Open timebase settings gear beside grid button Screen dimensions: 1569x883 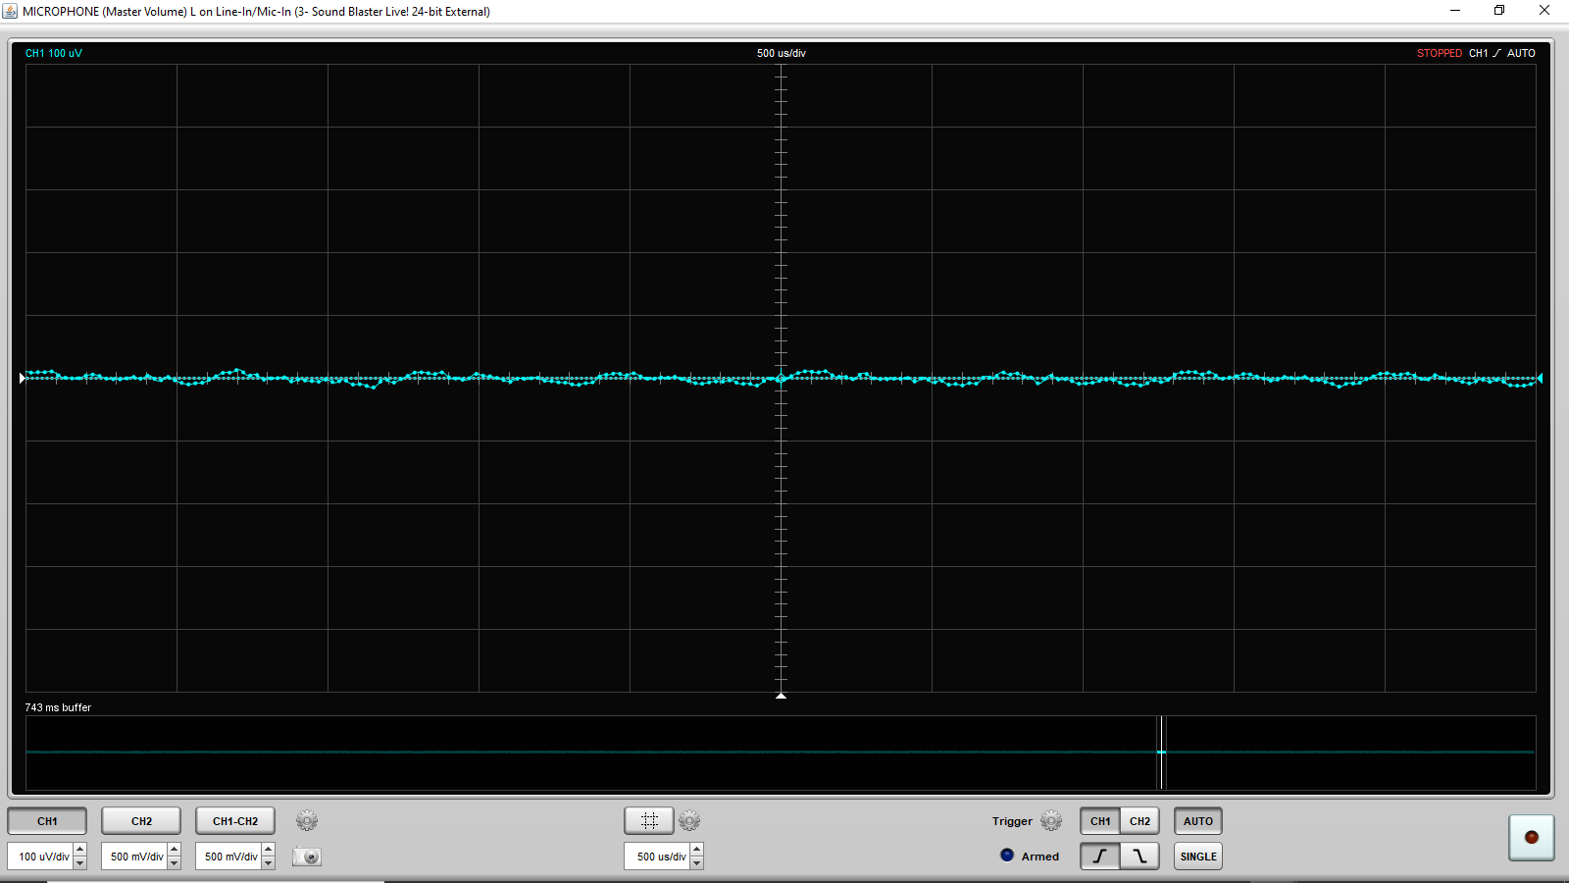[x=689, y=820]
